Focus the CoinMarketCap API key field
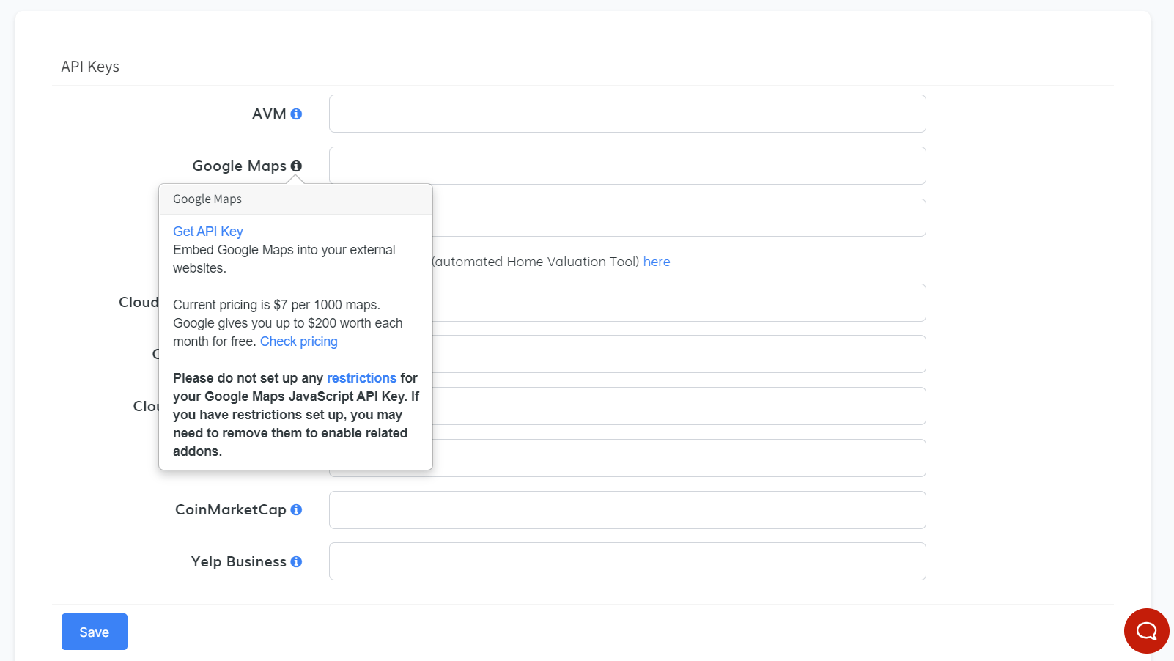Viewport: 1174px width, 661px height. (627, 510)
